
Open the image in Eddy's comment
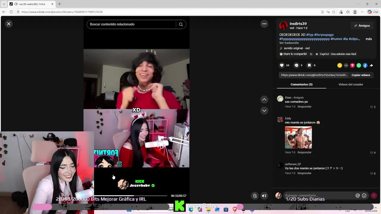point(298,138)
